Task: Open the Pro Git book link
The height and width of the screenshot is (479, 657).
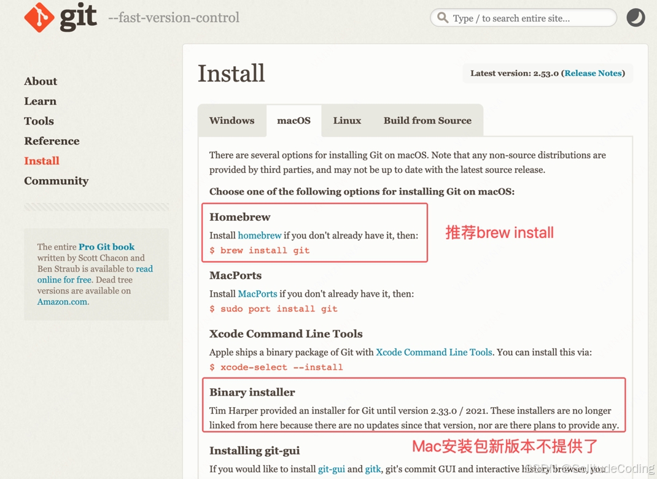Action: click(x=107, y=247)
